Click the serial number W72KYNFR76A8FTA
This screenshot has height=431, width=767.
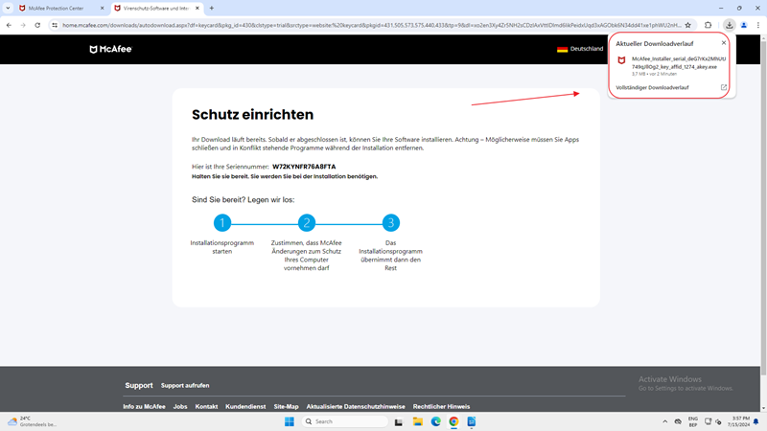(x=304, y=167)
